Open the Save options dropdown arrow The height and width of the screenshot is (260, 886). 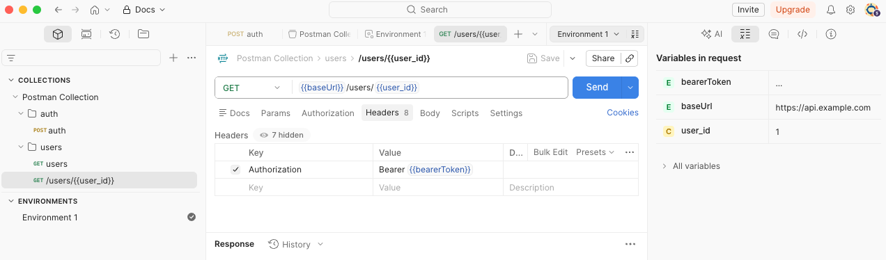click(573, 58)
